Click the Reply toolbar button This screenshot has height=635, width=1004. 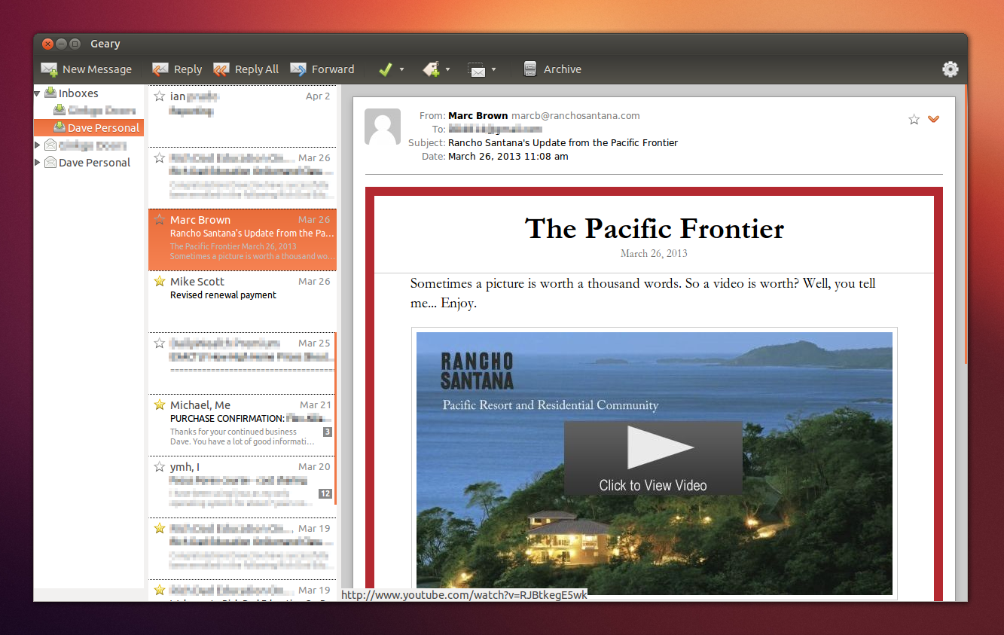pyautogui.click(x=177, y=69)
